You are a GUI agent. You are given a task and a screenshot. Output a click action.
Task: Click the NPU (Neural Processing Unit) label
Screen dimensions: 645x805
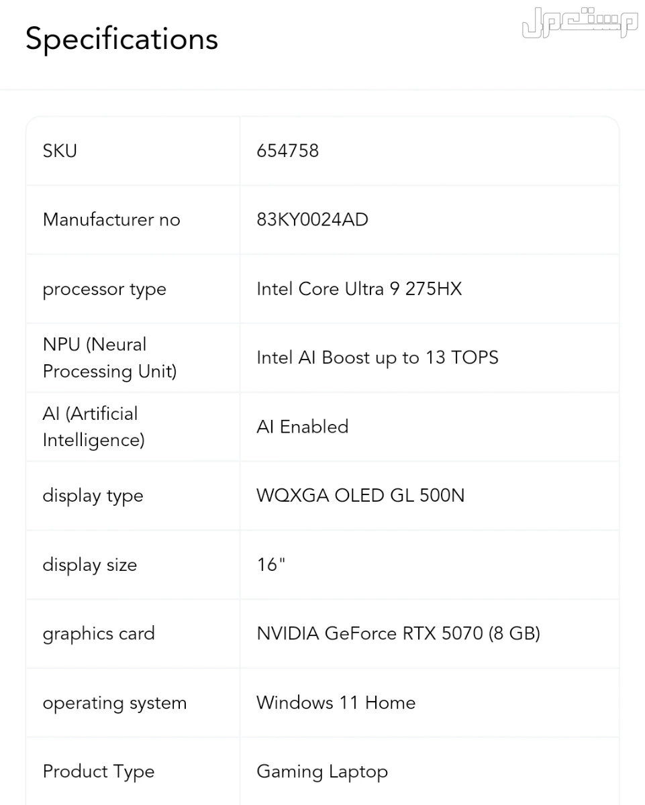(109, 358)
